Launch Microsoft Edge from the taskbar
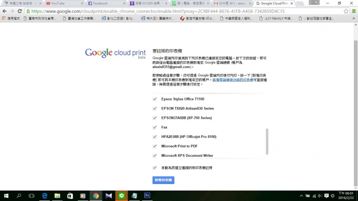This screenshot has width=358, height=201. [x=45, y=196]
